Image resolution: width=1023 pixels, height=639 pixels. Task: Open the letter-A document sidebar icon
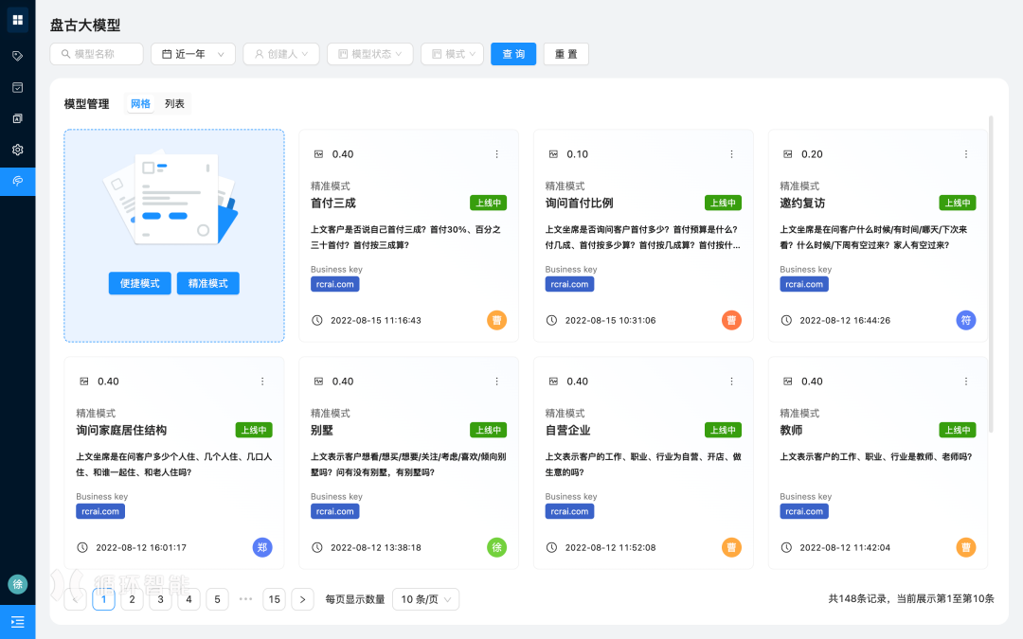pos(18,118)
